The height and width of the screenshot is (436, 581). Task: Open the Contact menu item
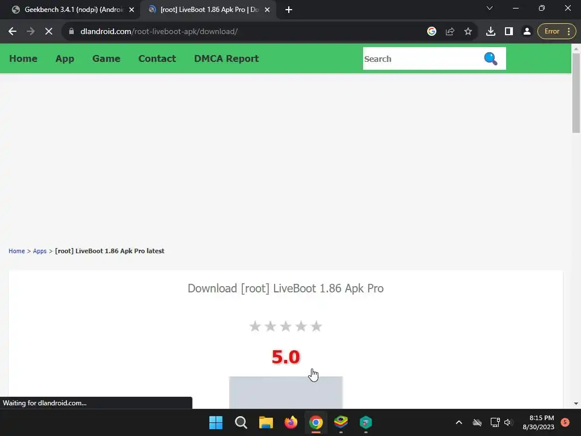(157, 58)
